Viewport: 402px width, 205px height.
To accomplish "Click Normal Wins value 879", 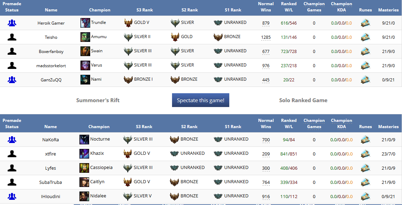I will [x=266, y=23].
